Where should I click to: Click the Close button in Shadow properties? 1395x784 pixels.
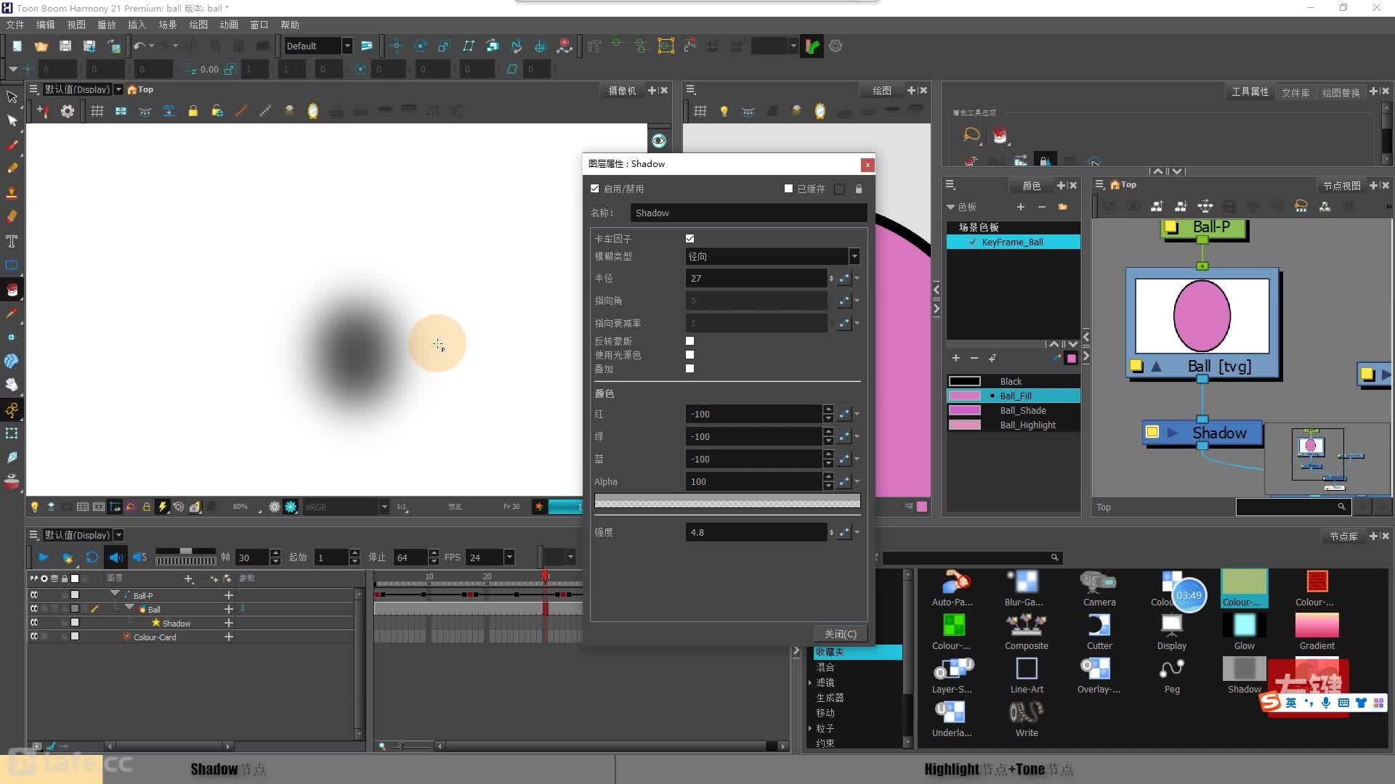coord(840,634)
